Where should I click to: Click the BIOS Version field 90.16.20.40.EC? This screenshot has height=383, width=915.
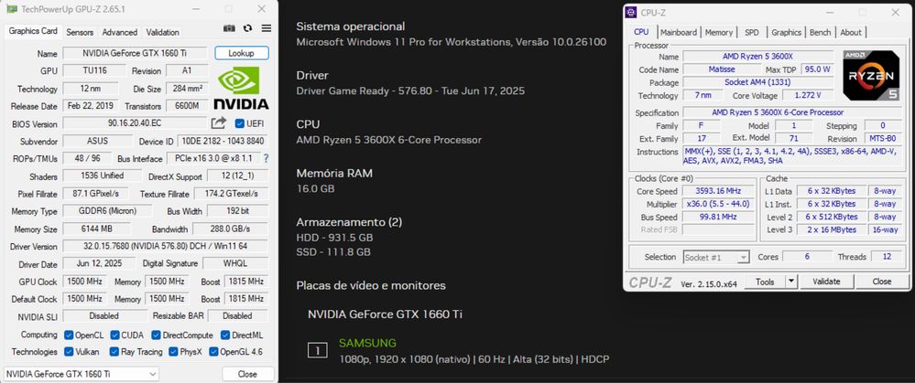[135, 123]
